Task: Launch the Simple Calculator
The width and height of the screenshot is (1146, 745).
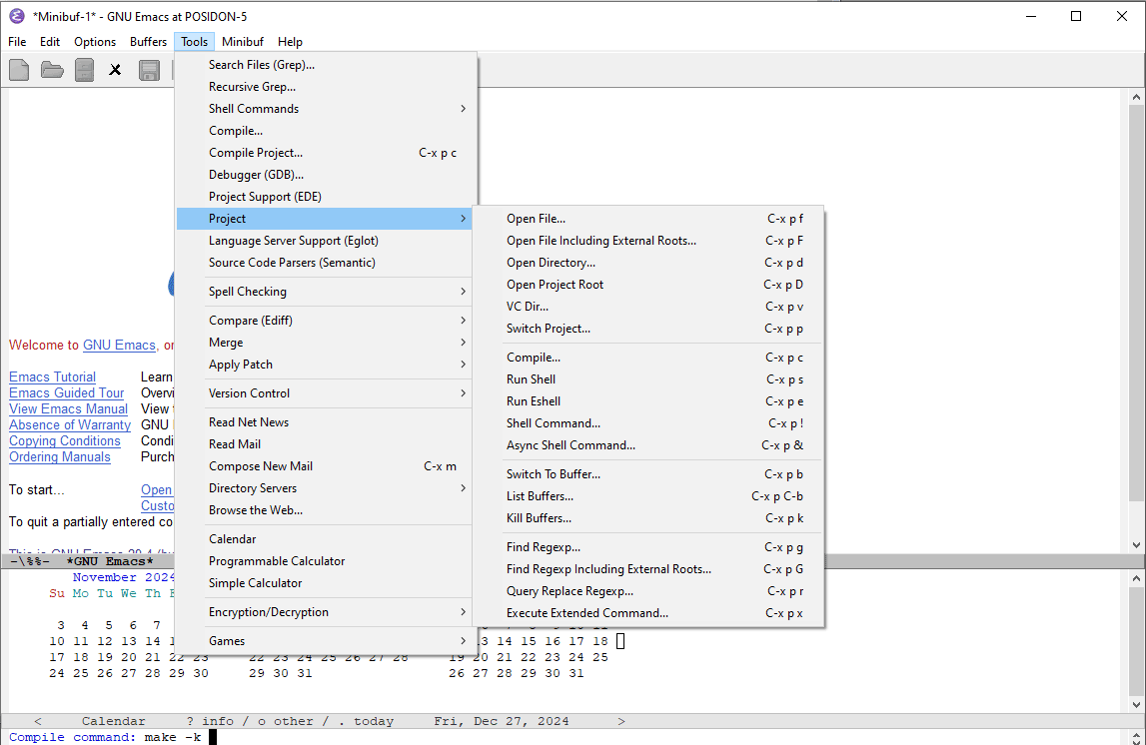Action: coord(327,583)
